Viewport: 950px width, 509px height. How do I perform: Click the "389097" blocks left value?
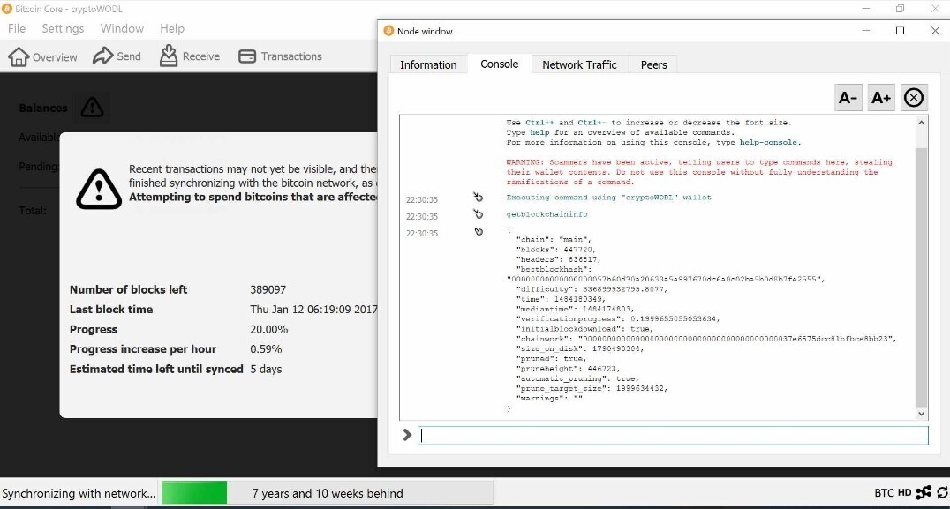point(268,290)
